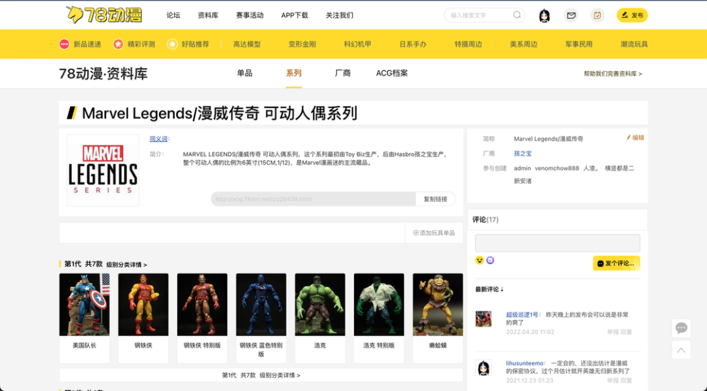Click the 好贴推荐 thumbs-up icon
The width and height of the screenshot is (707, 391).
tap(172, 44)
